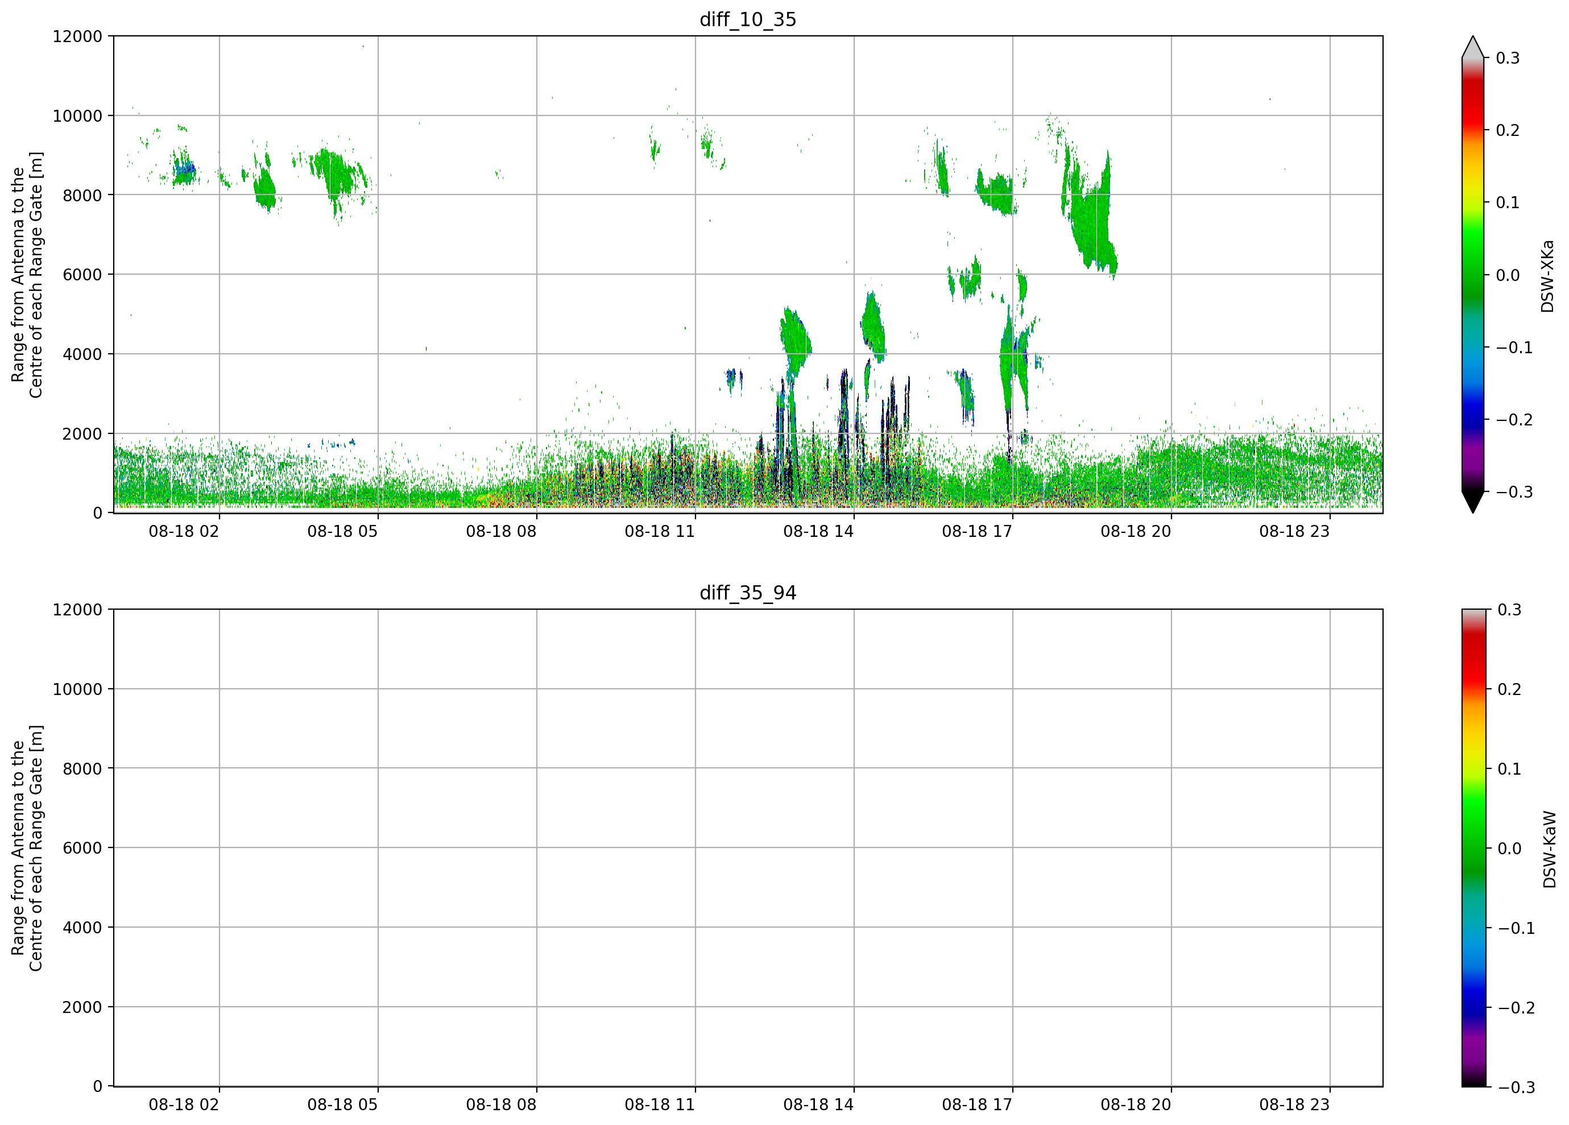Click the upper colorbar's top arrow extension

pos(1473,47)
